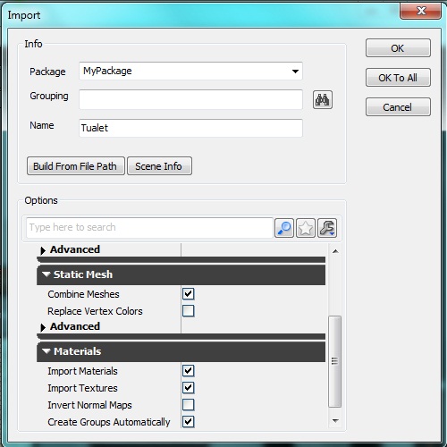Click the Import Textures label
The image size is (447, 447).
point(82,388)
